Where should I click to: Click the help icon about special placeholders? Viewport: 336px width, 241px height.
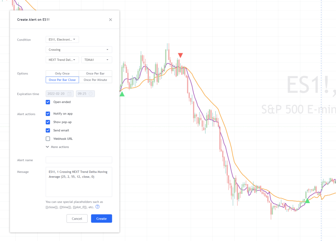coord(97,207)
